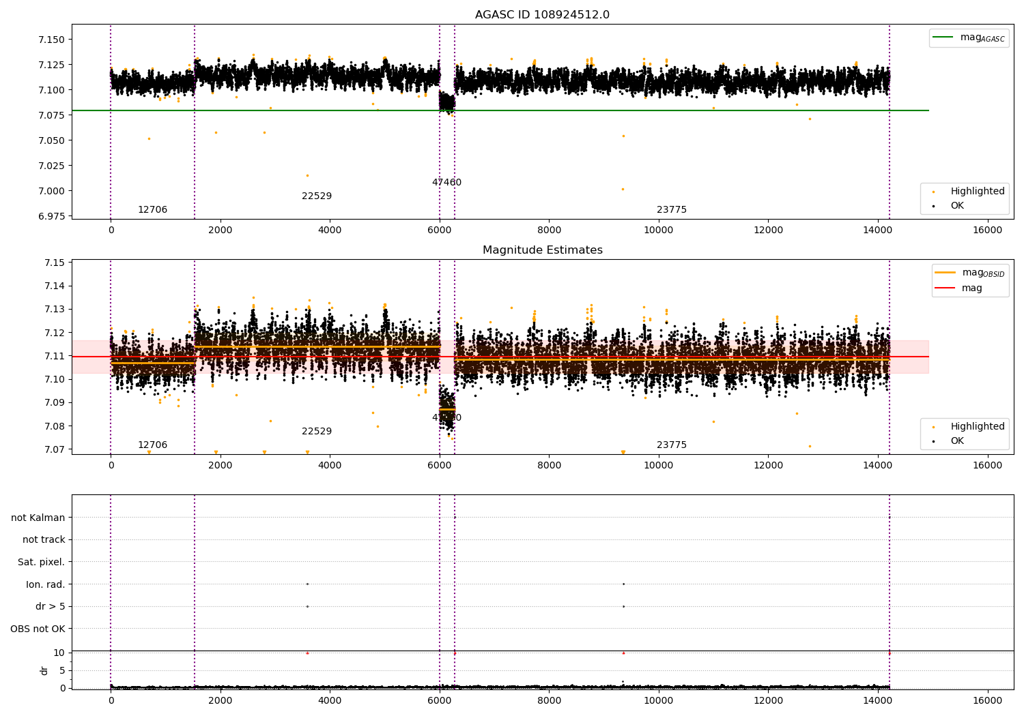Click the 14000 x-axis tick on bottom plot
Viewport: 1024px width, 716px height.
click(877, 701)
